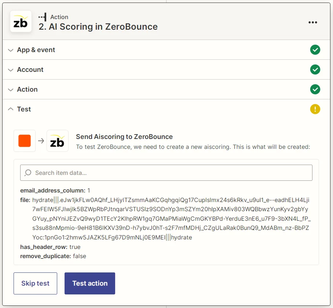Open the App & event settings panel

(x=36, y=49)
